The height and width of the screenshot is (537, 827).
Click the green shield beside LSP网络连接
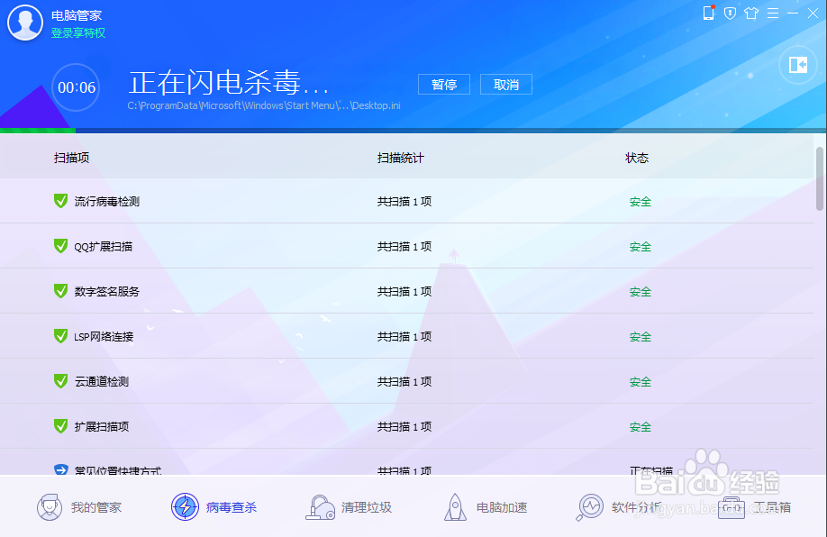pyautogui.click(x=60, y=336)
